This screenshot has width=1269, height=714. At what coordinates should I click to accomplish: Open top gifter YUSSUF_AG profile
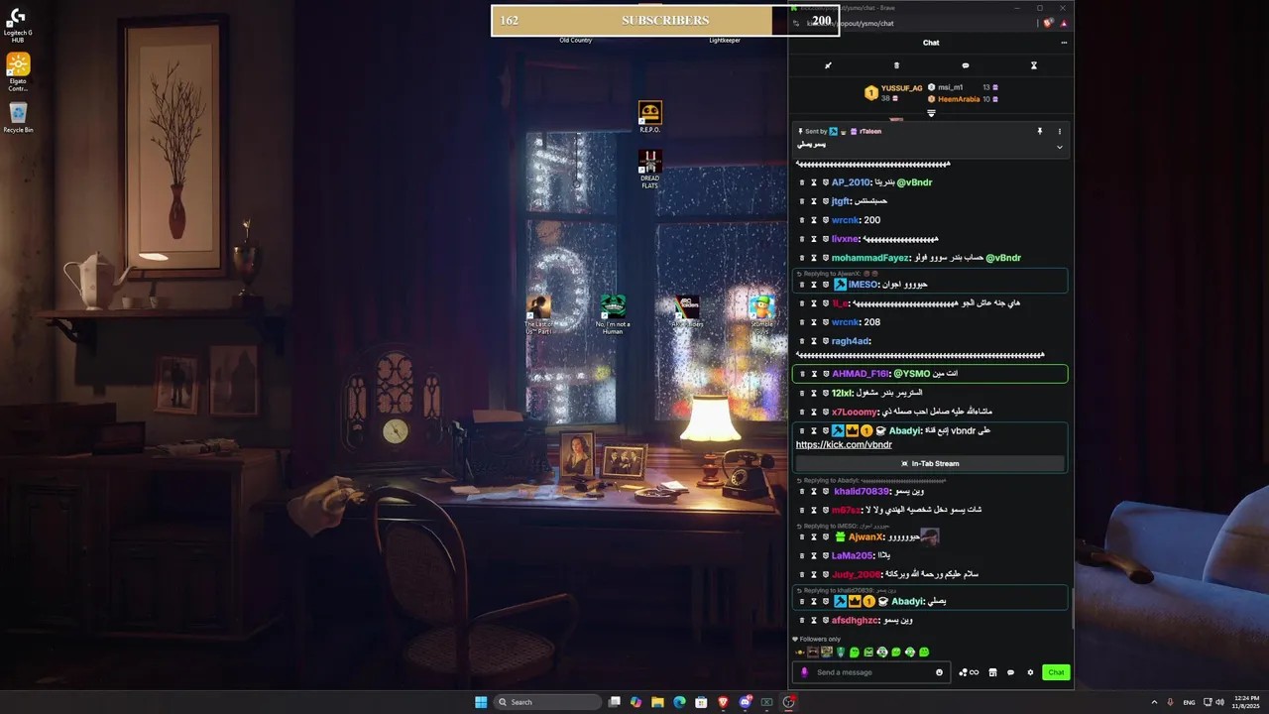(x=901, y=88)
